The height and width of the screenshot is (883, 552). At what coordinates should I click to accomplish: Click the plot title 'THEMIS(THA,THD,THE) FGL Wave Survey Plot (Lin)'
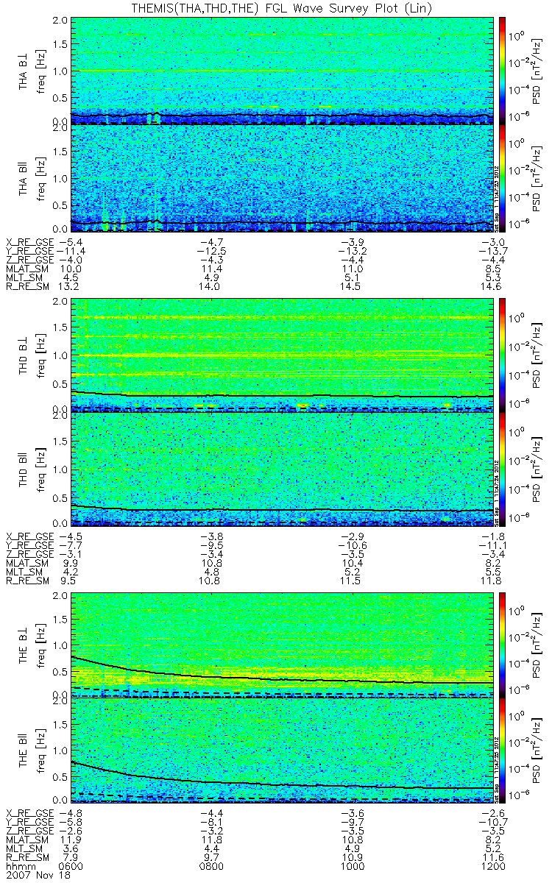[x=282, y=7]
